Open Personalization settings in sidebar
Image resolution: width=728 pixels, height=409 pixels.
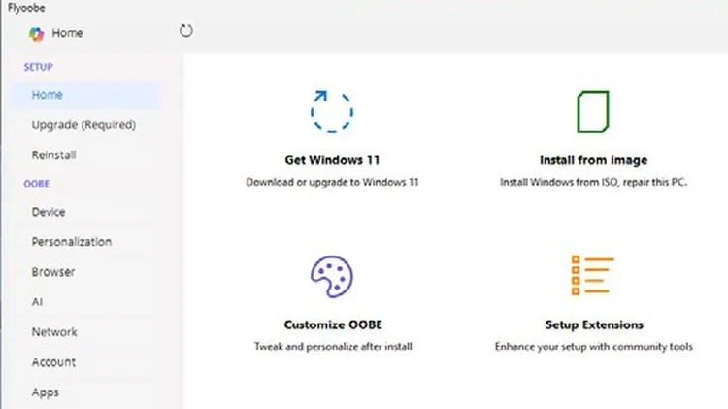pyautogui.click(x=72, y=242)
